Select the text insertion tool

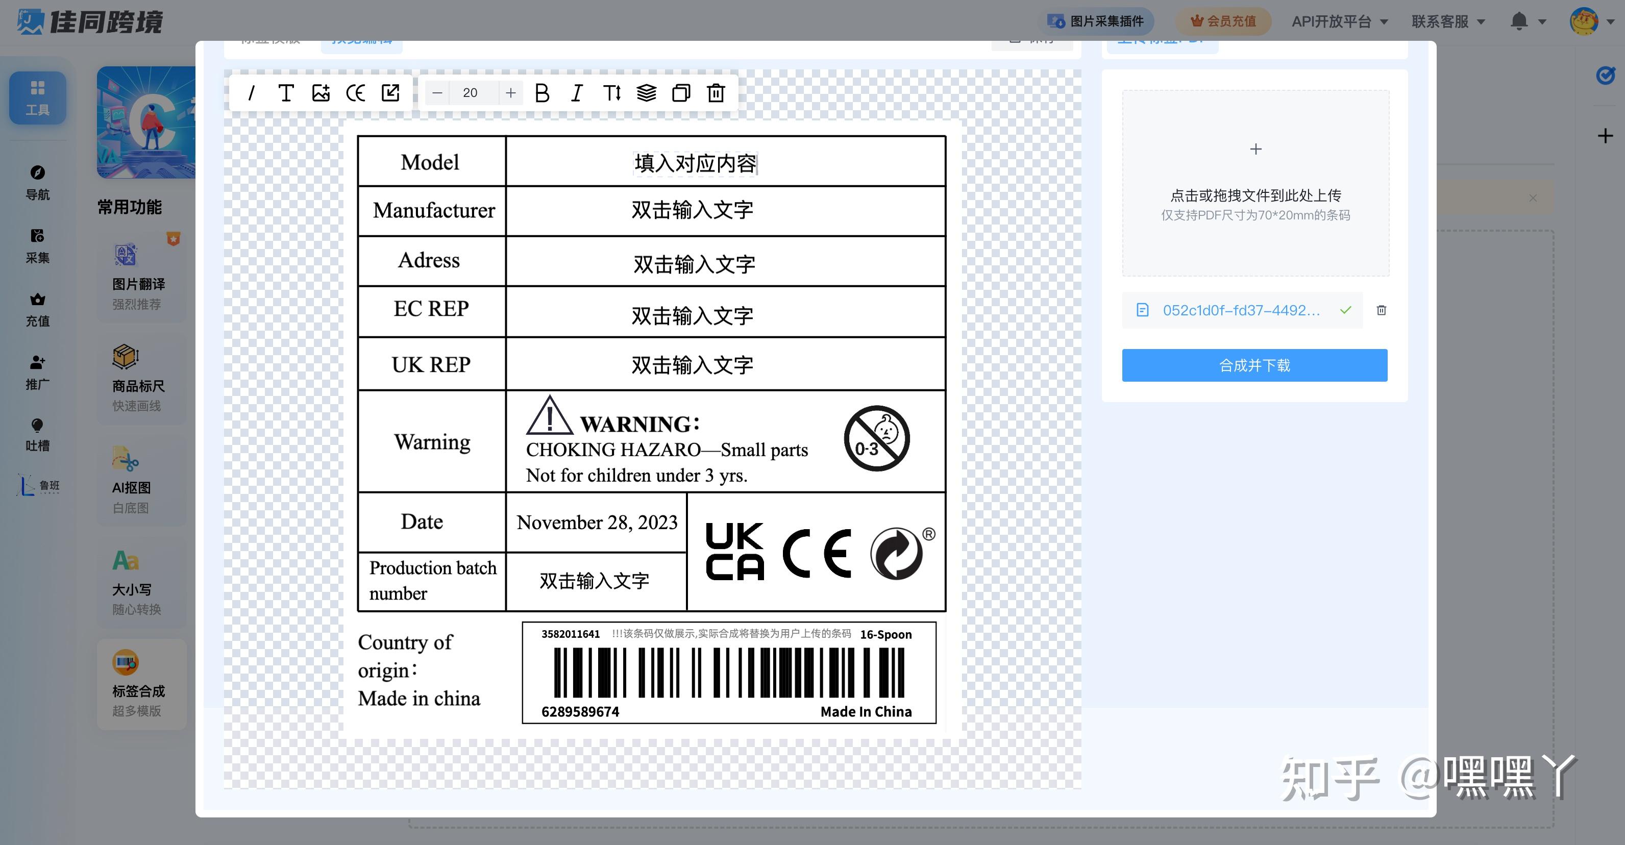click(286, 93)
